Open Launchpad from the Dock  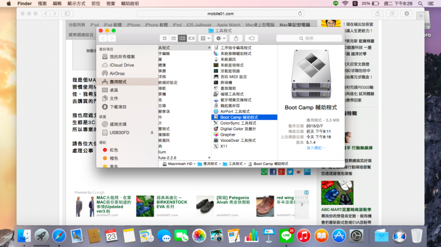tap(42, 235)
